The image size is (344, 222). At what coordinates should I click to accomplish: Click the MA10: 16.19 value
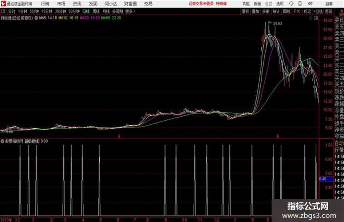[68, 18]
